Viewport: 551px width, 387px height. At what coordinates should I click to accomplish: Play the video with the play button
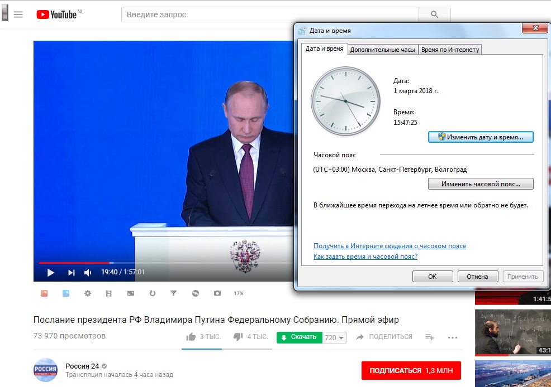51,272
